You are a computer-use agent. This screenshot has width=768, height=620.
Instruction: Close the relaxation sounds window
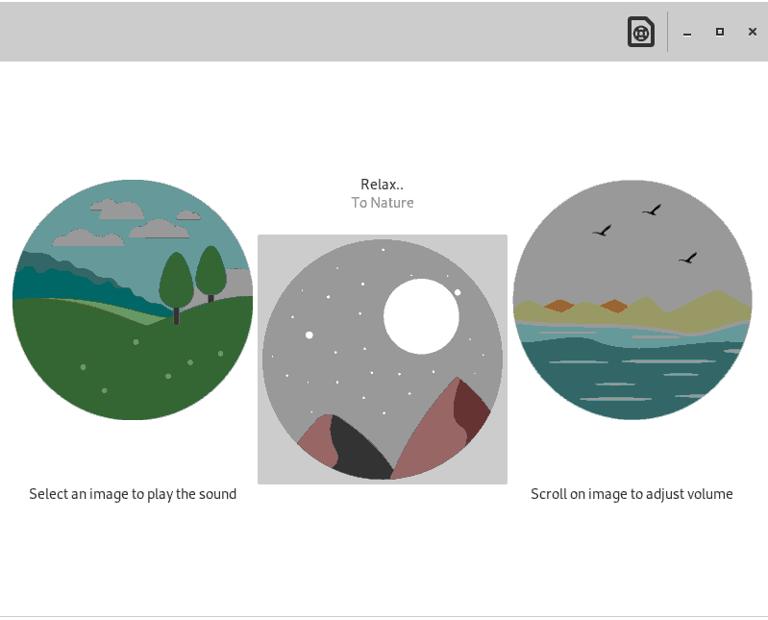(753, 32)
